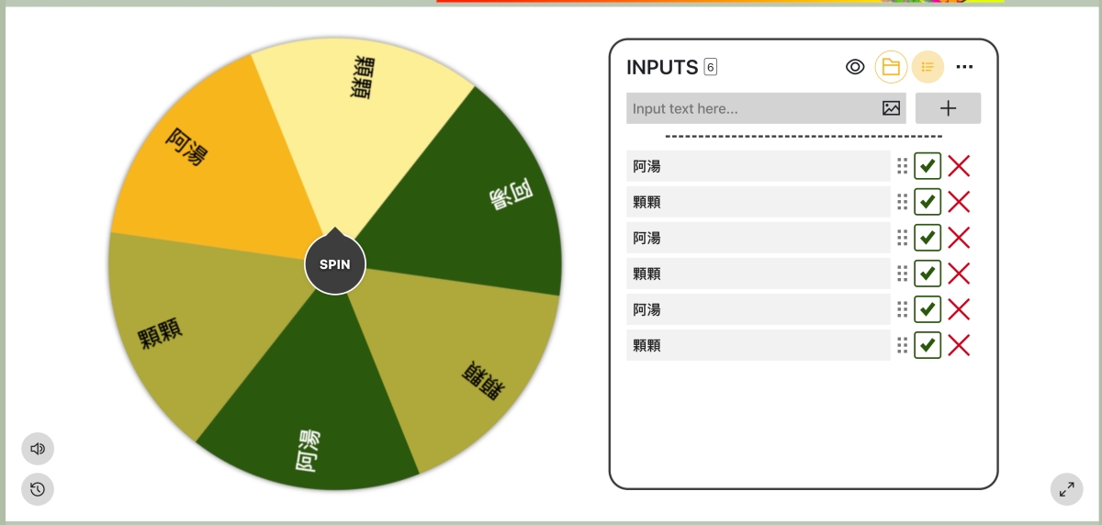Uncheck the checkbox of the first 阿湯 entry
Image resolution: width=1102 pixels, height=525 pixels.
928,166
